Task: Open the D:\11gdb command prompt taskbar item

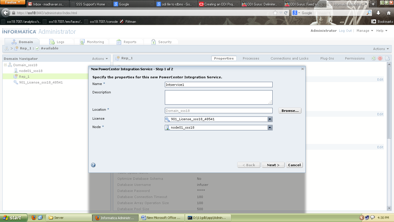Action: (x=208, y=218)
